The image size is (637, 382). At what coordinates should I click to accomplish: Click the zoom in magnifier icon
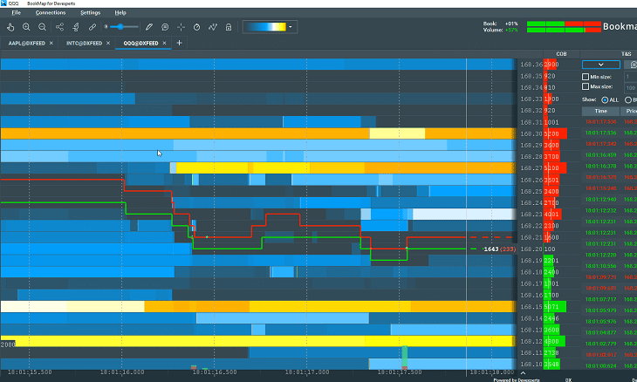click(26, 27)
